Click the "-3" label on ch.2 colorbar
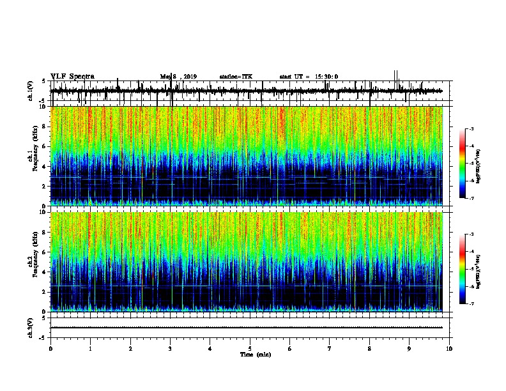506x391 pixels. click(471, 234)
